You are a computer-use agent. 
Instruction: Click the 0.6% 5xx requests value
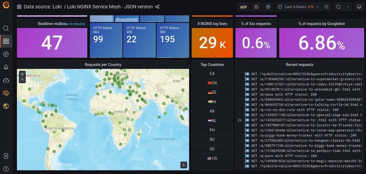(x=256, y=43)
